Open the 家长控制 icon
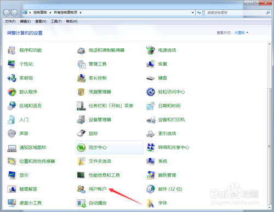This screenshot has height=212, width=274. [81, 78]
